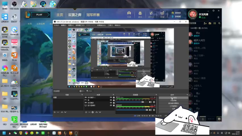Click studio mode button in OBS controls
The image size is (242, 136).
coord(173,106)
